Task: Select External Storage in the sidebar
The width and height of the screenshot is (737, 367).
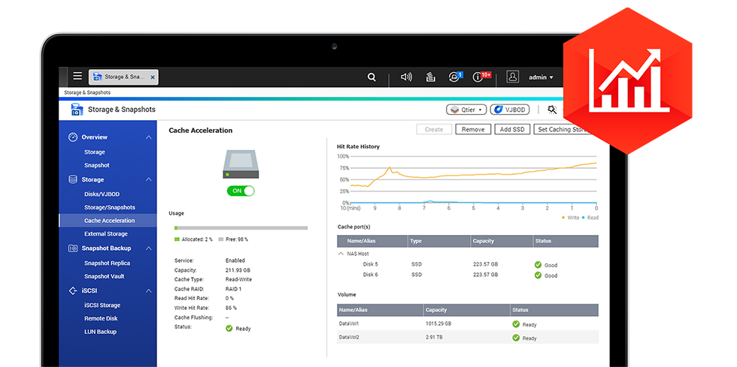Action: [105, 234]
